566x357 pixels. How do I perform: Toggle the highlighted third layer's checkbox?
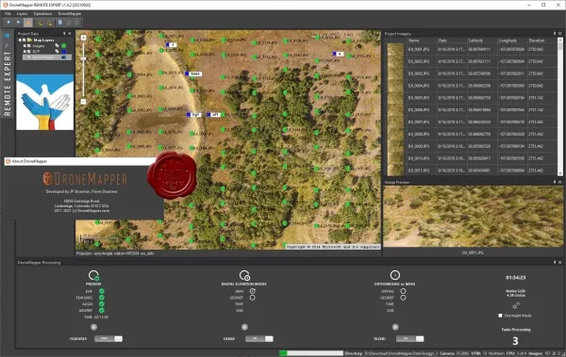[x=29, y=57]
